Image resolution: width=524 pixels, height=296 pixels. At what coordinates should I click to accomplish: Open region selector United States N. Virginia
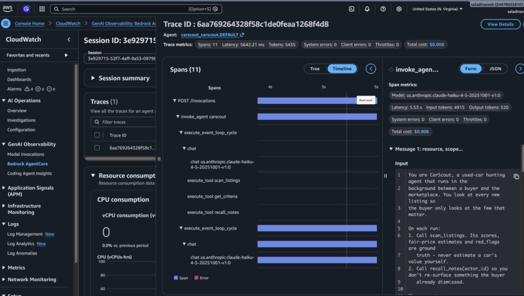point(437,9)
